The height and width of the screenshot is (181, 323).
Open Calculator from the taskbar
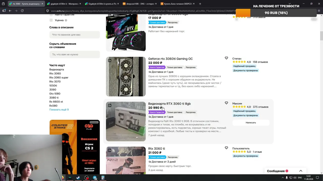103,178
